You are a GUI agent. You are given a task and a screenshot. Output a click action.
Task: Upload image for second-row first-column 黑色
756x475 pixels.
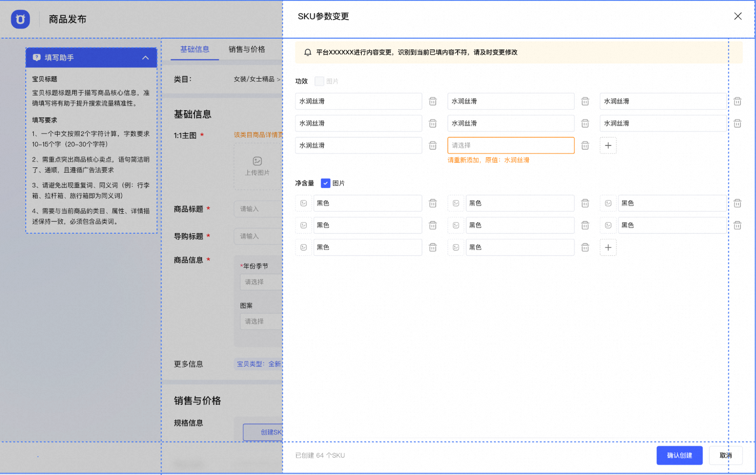(x=304, y=225)
